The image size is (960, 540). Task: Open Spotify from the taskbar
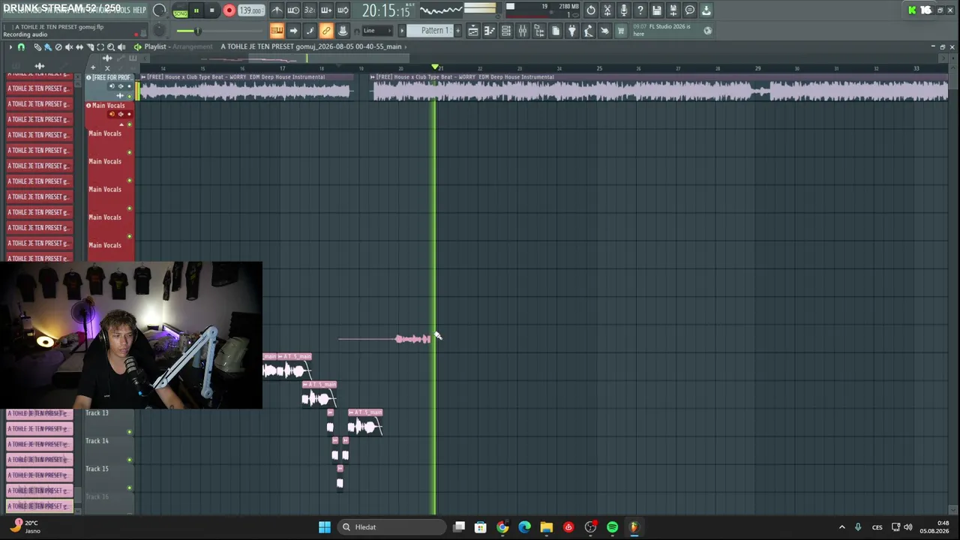pyautogui.click(x=612, y=527)
